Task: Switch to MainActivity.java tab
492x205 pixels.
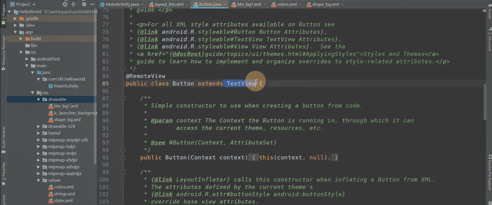Action: (122, 4)
